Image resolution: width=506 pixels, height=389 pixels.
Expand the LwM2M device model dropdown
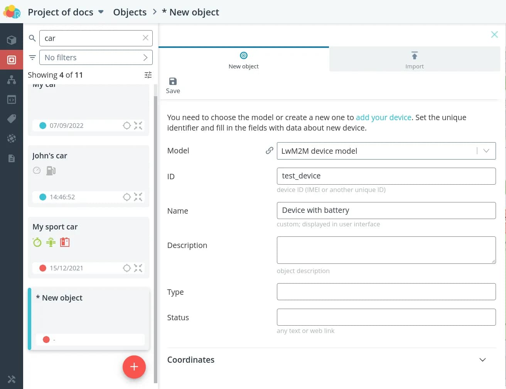point(486,151)
